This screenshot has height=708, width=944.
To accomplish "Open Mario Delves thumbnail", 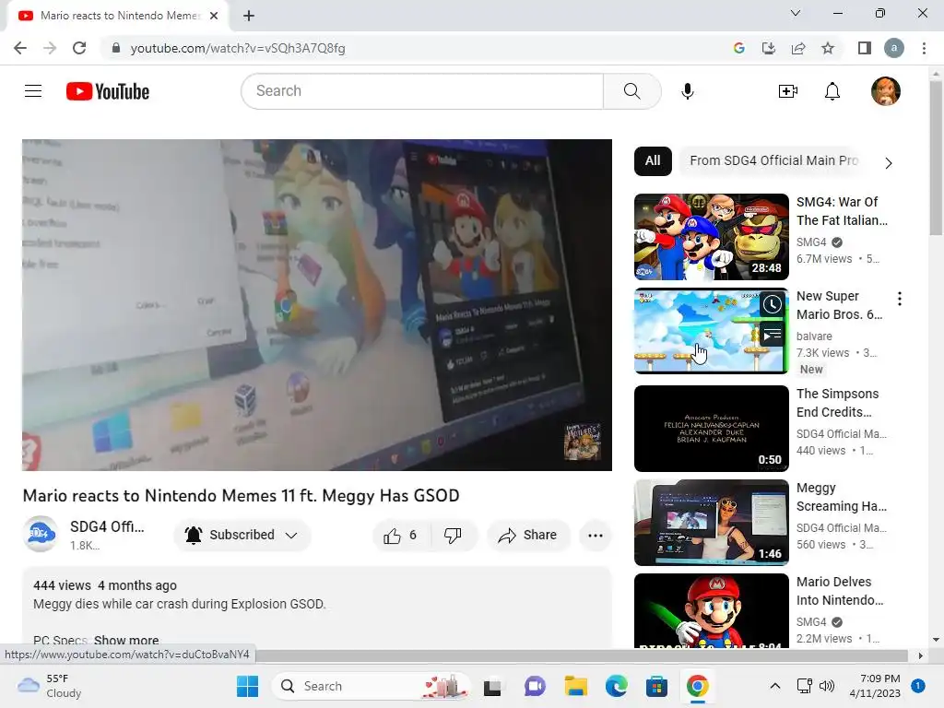I will coord(711,610).
